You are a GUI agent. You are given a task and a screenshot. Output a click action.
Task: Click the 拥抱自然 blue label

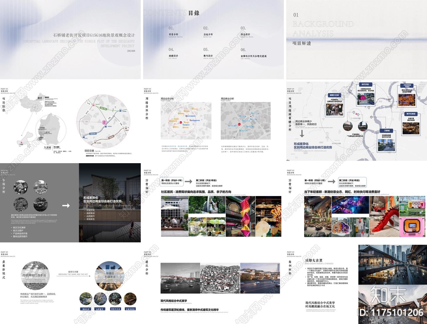[86, 309]
